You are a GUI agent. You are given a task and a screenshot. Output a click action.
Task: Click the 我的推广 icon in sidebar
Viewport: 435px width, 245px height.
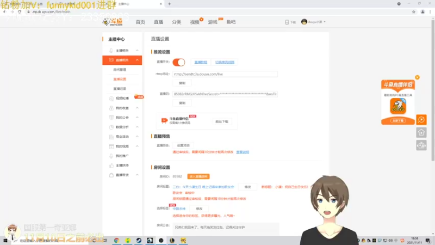point(111,156)
